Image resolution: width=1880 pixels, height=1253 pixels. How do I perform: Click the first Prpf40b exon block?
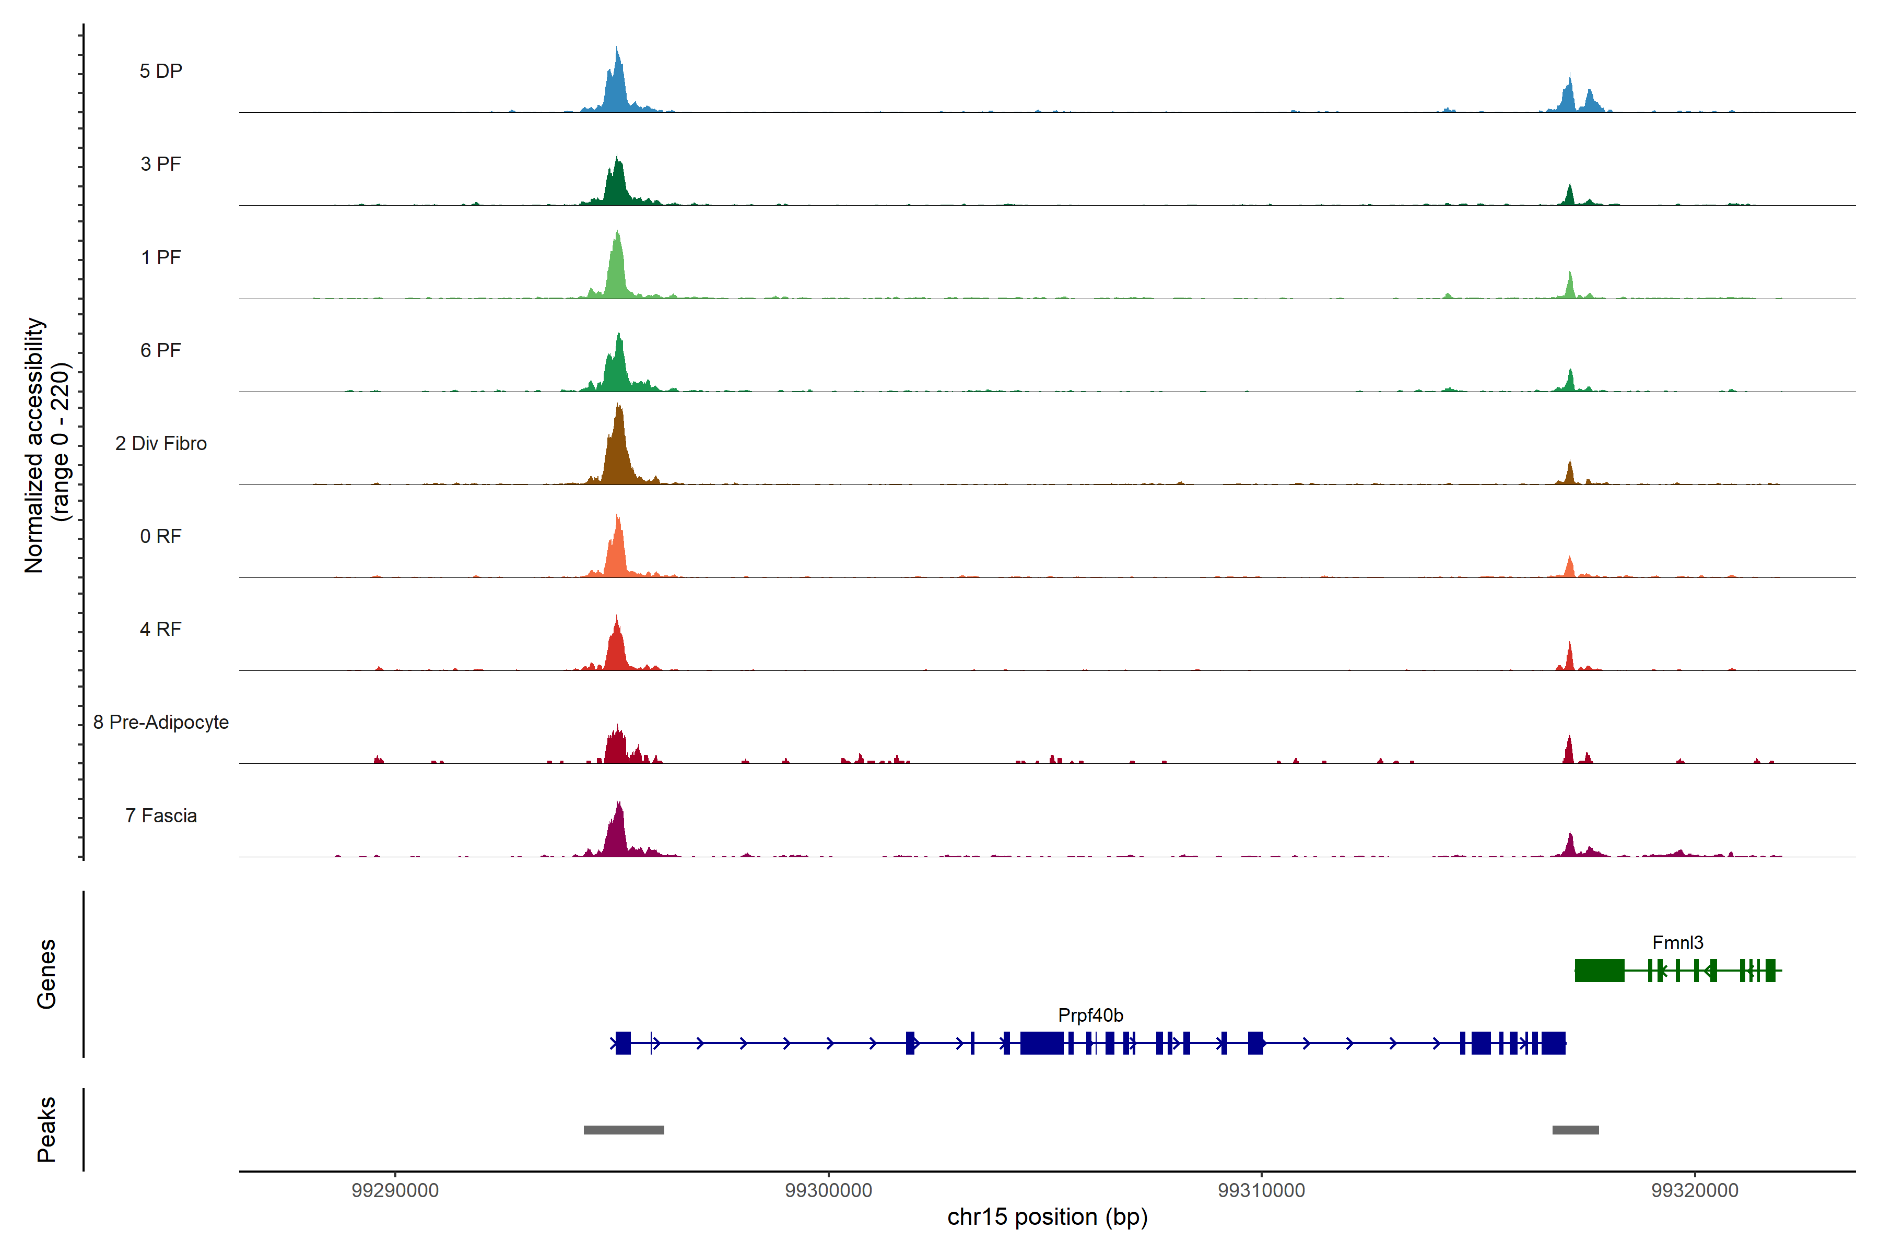(x=624, y=1043)
